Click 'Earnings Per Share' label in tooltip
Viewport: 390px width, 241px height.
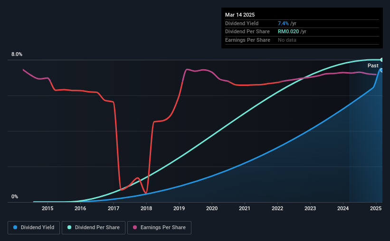coord(247,40)
